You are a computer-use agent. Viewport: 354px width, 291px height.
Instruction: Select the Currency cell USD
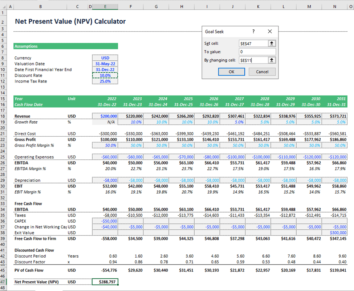point(105,58)
